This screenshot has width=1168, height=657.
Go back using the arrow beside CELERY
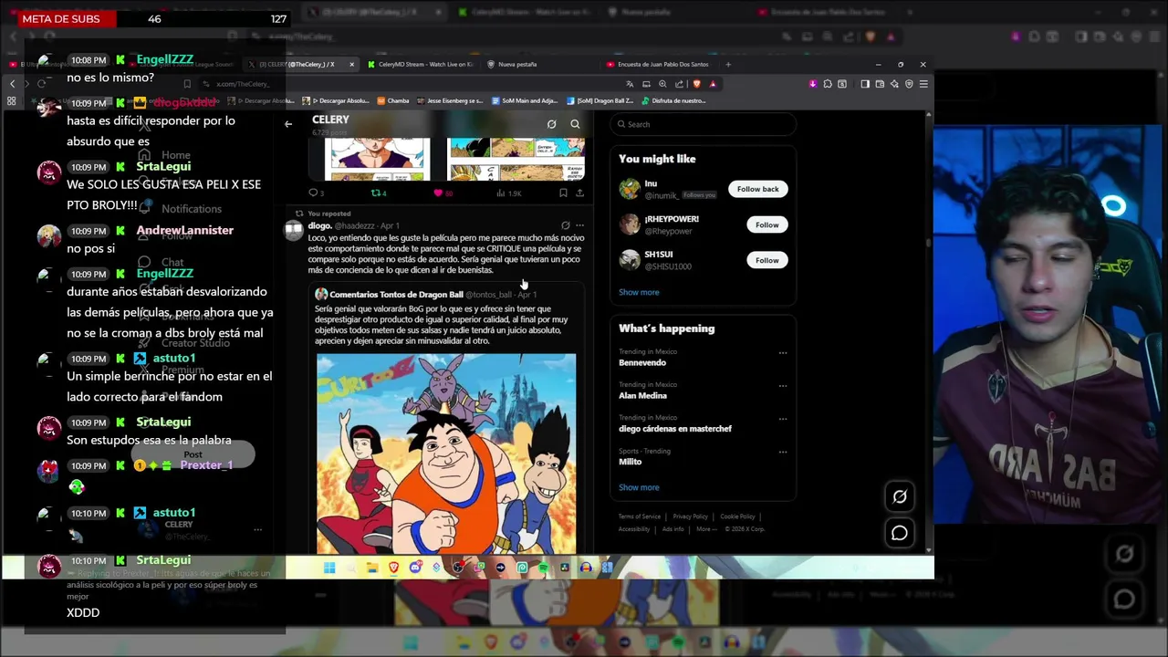[288, 124]
